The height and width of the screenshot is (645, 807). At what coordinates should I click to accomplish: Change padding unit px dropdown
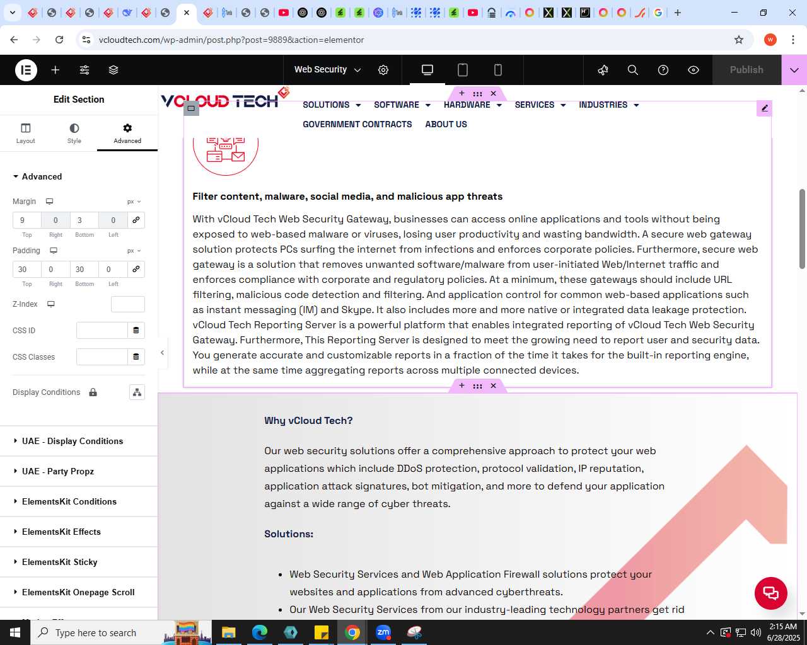134,251
